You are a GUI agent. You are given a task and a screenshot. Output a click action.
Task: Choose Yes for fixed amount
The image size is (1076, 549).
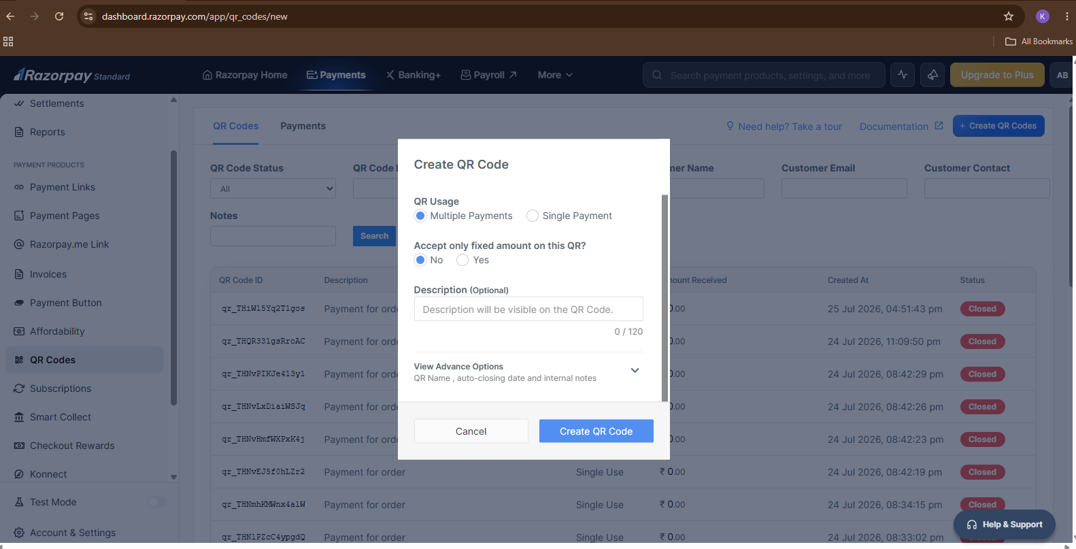(x=463, y=260)
